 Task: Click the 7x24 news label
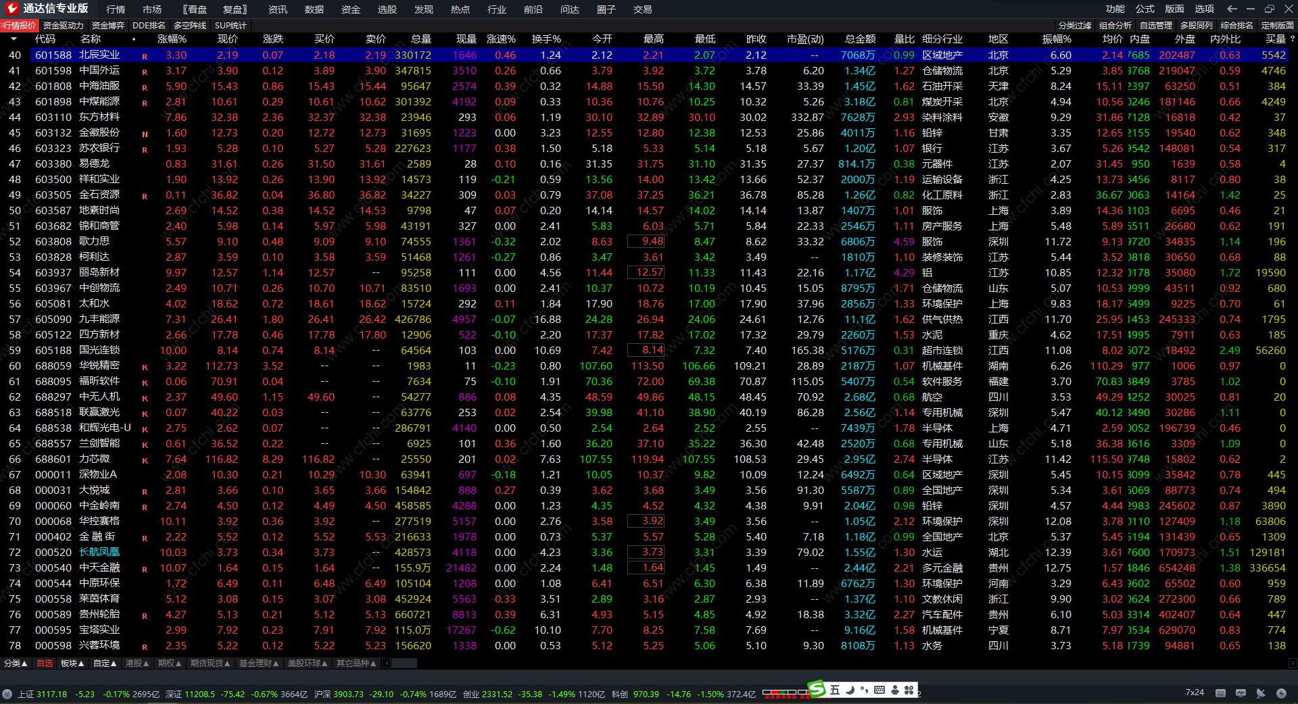(x=1195, y=693)
